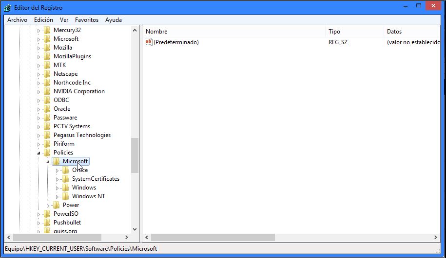Click the Pushbullet folder icon
Image resolution: width=446 pixels, height=258 pixels.
(47, 223)
